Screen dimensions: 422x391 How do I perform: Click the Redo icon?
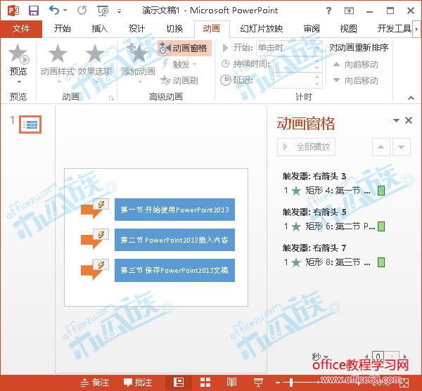tap(82, 11)
